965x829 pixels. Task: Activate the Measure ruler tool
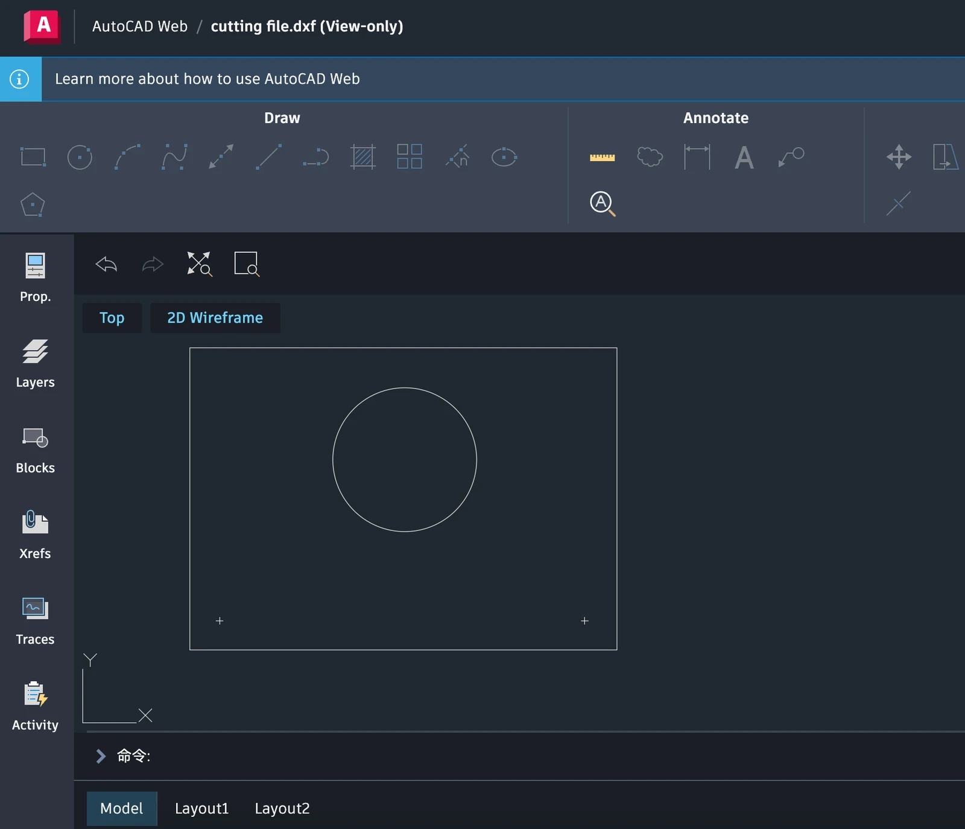[x=603, y=157]
